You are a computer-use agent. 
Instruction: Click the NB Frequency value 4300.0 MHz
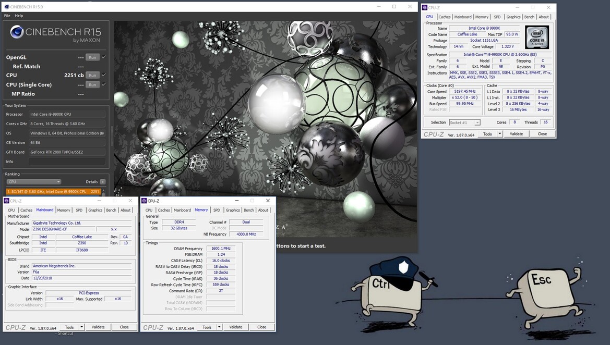246,235
